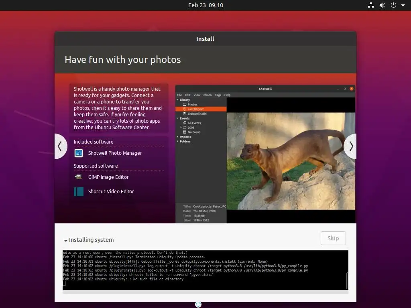Click the Cryptoprocta_Ferox.JPG title text
This screenshot has width=411, height=308.
(x=210, y=207)
